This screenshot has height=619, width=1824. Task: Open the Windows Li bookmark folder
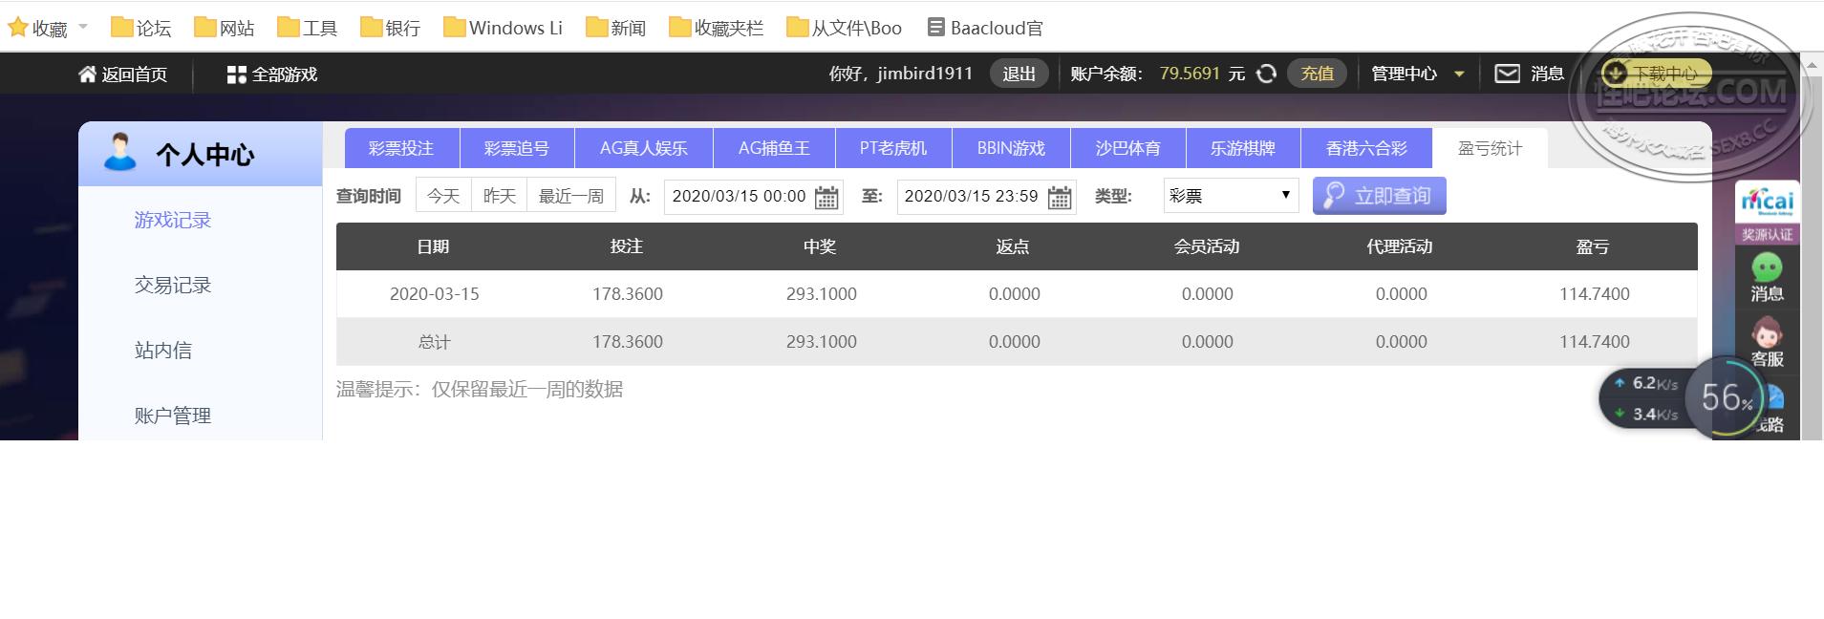click(x=503, y=28)
